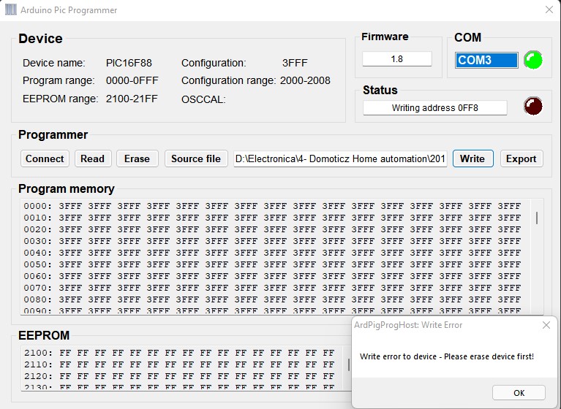Click program memory row address 0020:
The height and width of the screenshot is (409, 561).
[x=38, y=229]
